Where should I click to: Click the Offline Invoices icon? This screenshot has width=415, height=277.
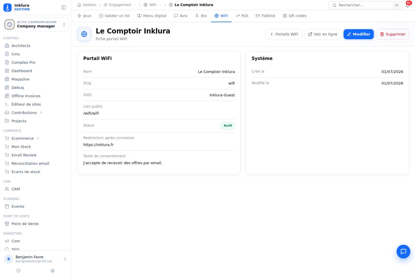coord(7,96)
